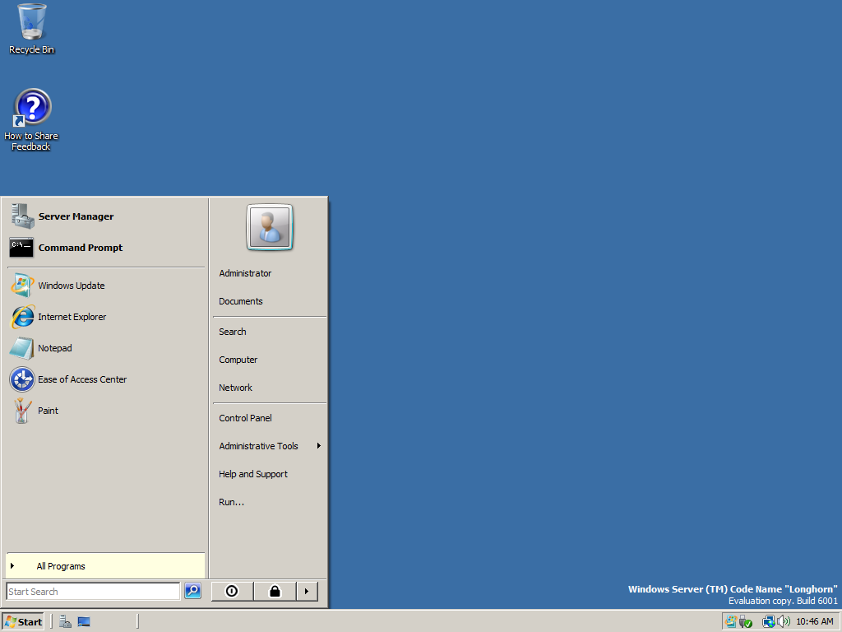The height and width of the screenshot is (632, 842).
Task: Expand All Programs list
Action: click(61, 566)
